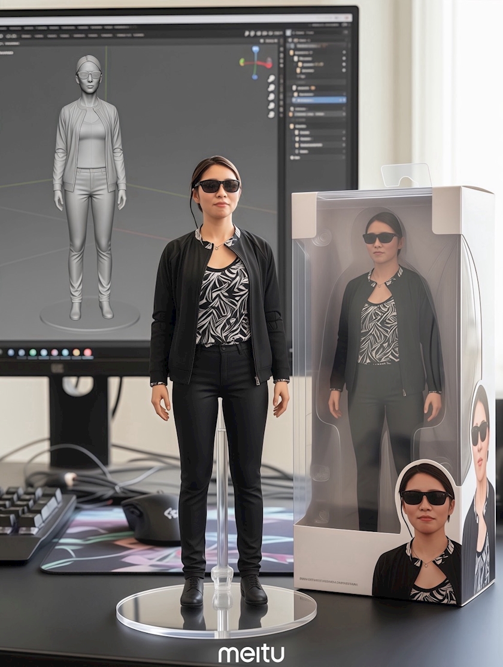
Task: Click the middle white viewport navigation icon
Action: coord(271,96)
